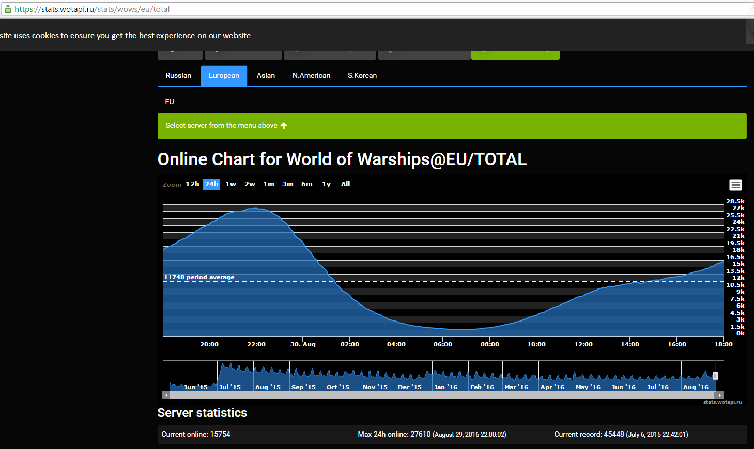Click the Current record: 45448 statistic

[621, 434]
